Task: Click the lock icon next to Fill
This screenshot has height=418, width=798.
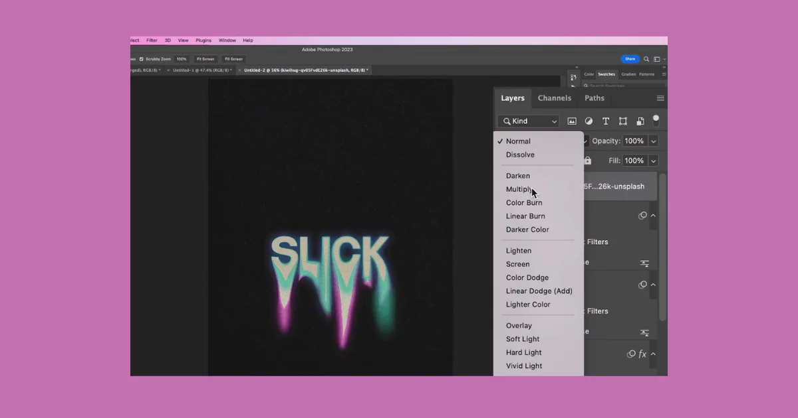Action: [x=587, y=161]
